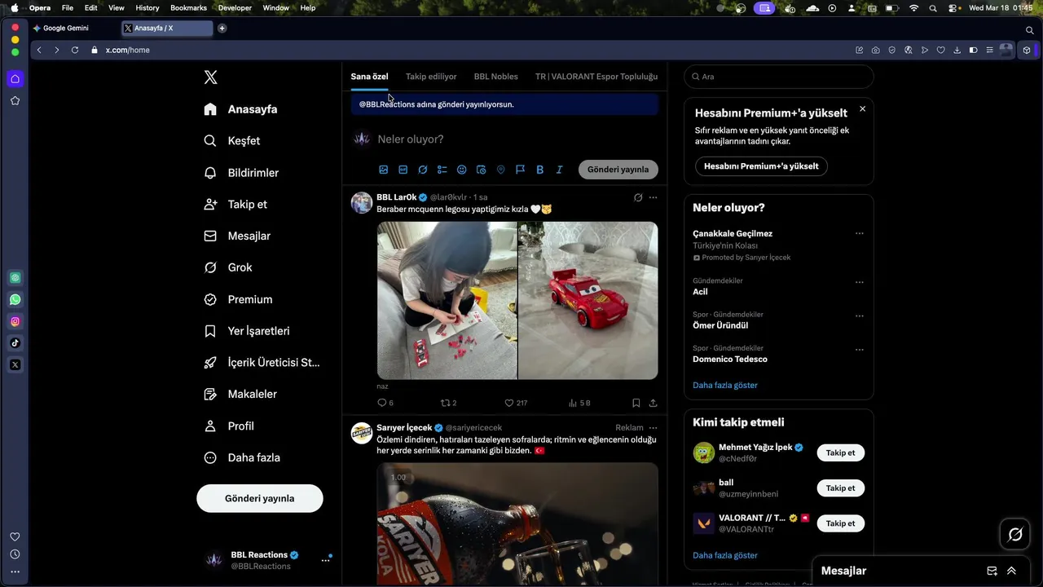Open ChatGPT in the Opera sidebar
Viewport: 1043px width, 587px height.
[x=15, y=277]
